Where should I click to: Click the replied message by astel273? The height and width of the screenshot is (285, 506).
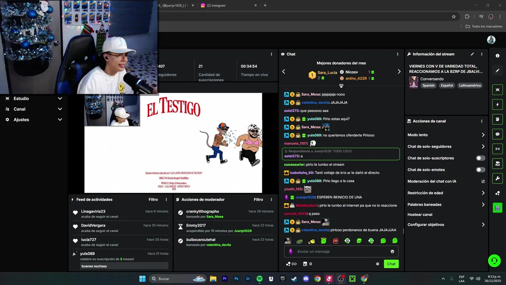(341, 154)
